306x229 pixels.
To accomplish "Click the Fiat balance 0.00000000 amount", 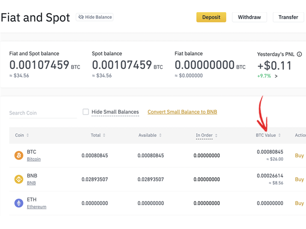I will [x=205, y=65].
